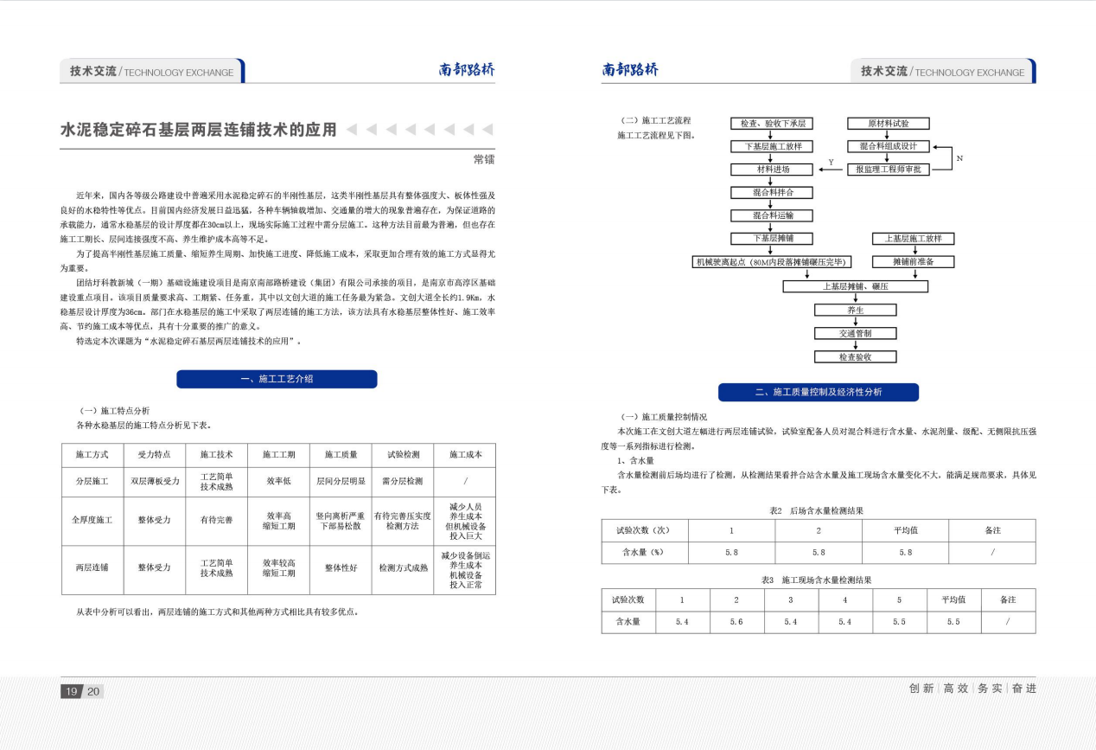Click flowchart box 检查验收

pos(855,356)
